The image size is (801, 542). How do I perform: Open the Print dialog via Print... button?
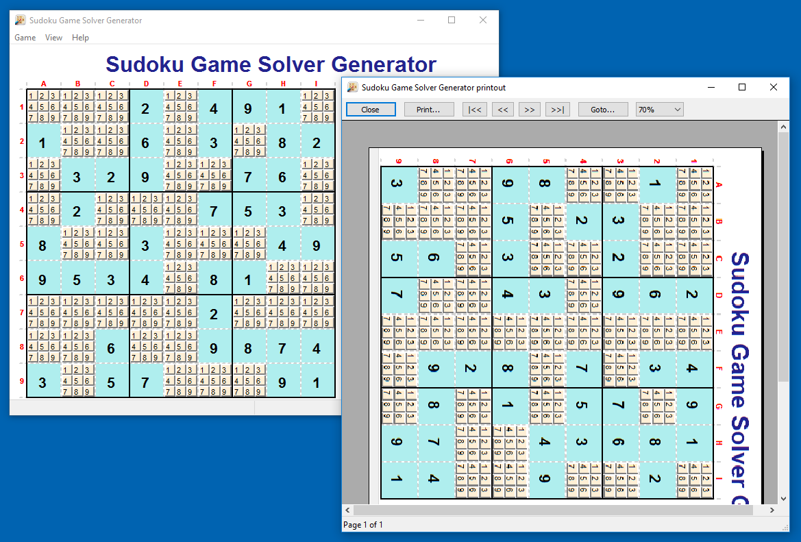point(428,109)
